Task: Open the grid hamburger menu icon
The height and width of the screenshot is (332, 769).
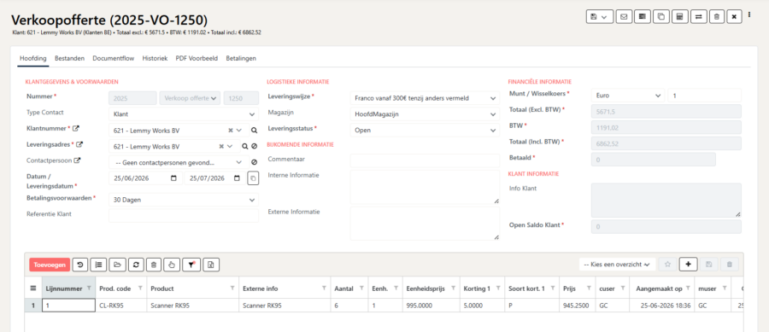Action: tap(32, 288)
